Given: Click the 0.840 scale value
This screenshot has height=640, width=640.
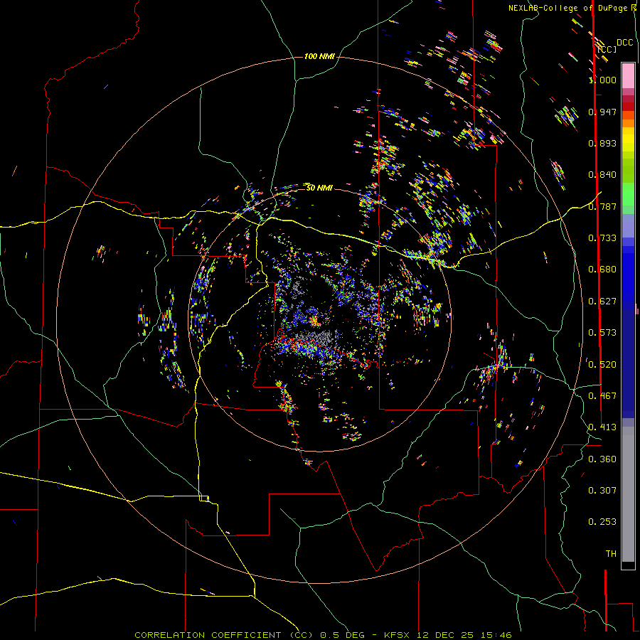Looking at the screenshot, I should tap(602, 175).
